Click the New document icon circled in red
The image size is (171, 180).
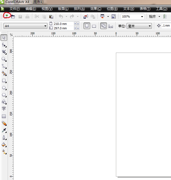pos(6,16)
